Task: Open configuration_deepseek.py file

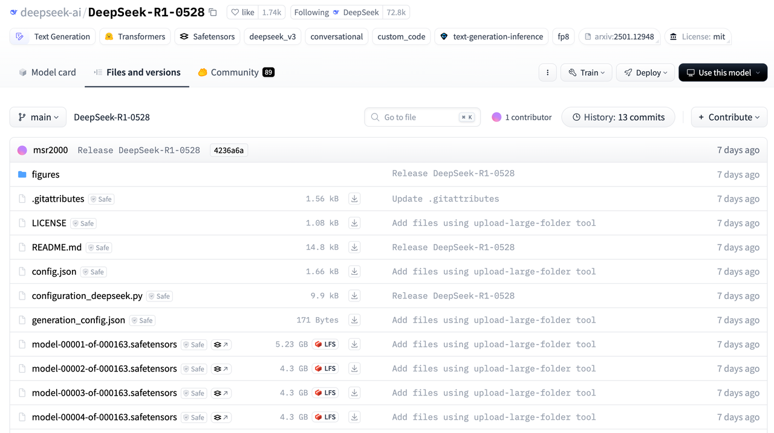Action: coord(87,296)
